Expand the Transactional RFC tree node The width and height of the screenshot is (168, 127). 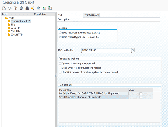(x=6, y=21)
